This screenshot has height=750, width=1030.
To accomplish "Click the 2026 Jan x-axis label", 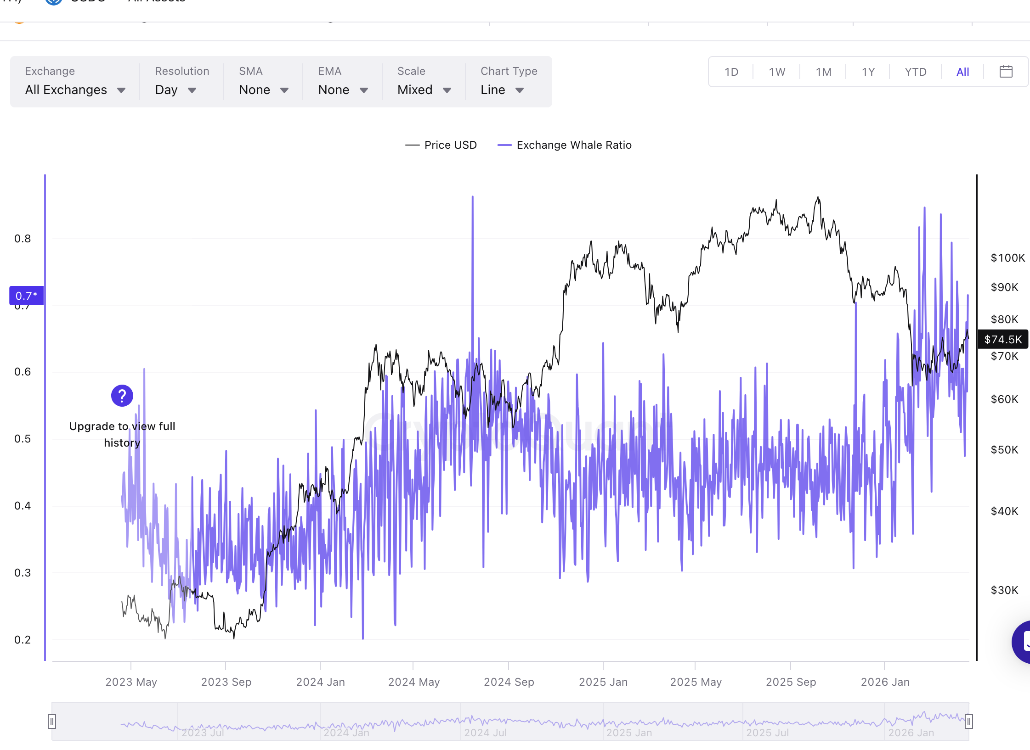I will tap(885, 682).
